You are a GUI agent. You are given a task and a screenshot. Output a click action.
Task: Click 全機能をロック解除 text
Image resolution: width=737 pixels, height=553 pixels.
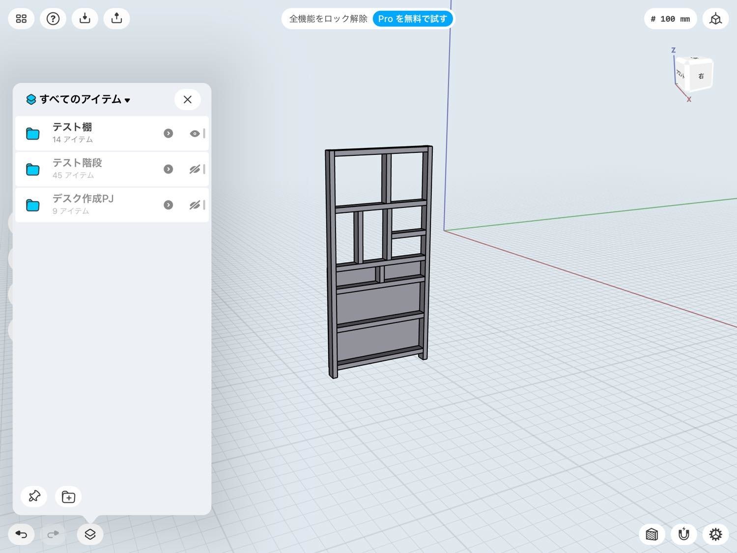(x=328, y=19)
